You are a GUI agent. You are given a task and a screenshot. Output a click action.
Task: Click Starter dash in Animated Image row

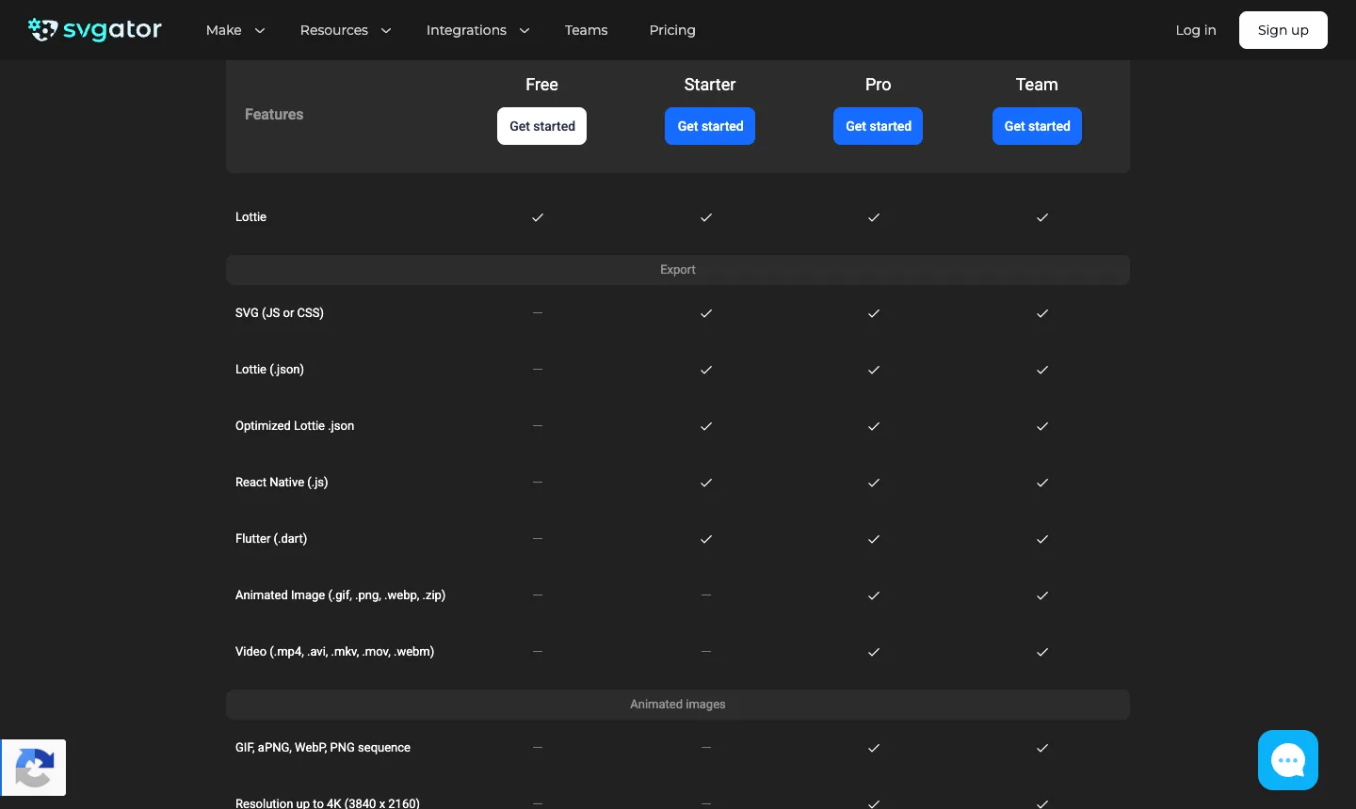706,595
